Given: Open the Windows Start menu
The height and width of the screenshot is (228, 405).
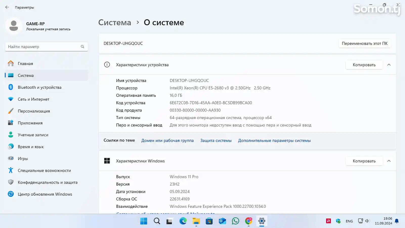Looking at the screenshot, I should (144, 221).
